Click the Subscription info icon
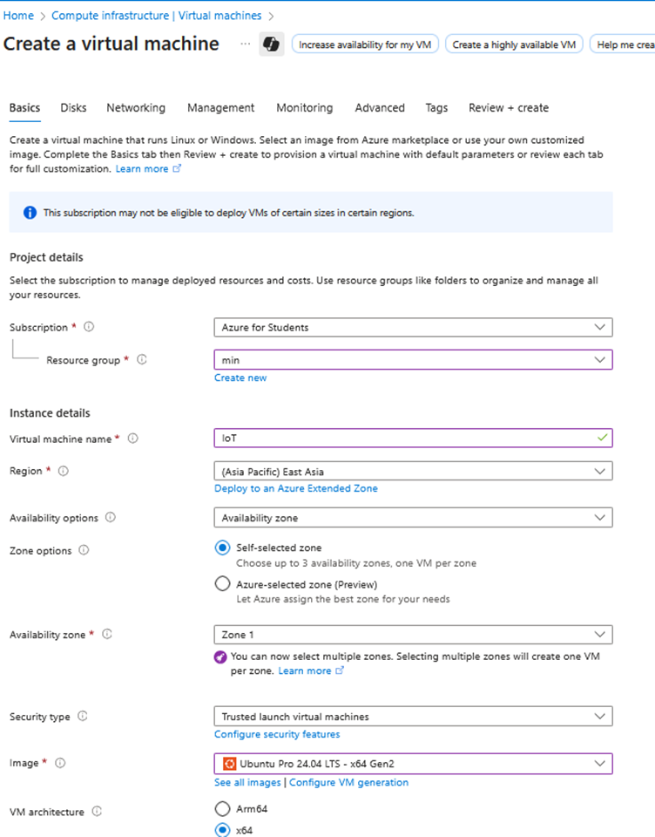This screenshot has height=837, width=655. coord(91,327)
